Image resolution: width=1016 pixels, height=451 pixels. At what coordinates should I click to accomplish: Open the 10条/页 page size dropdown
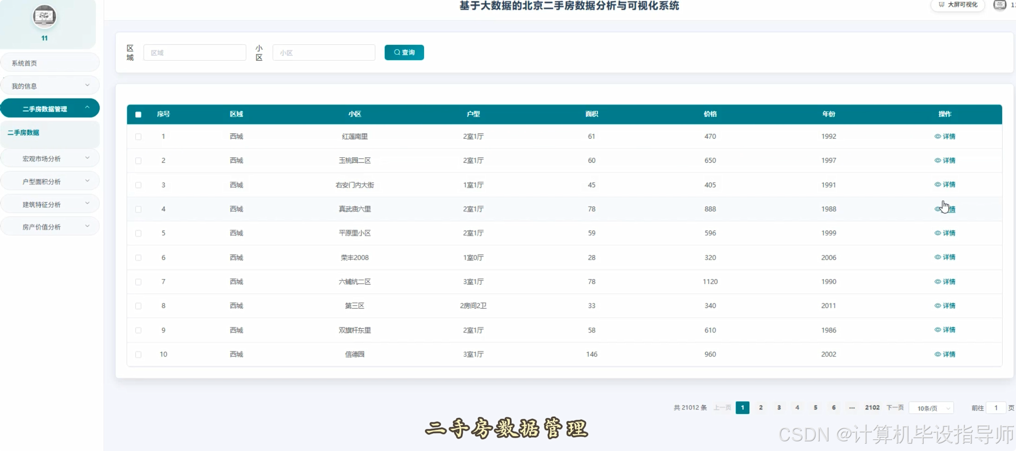(x=931, y=408)
